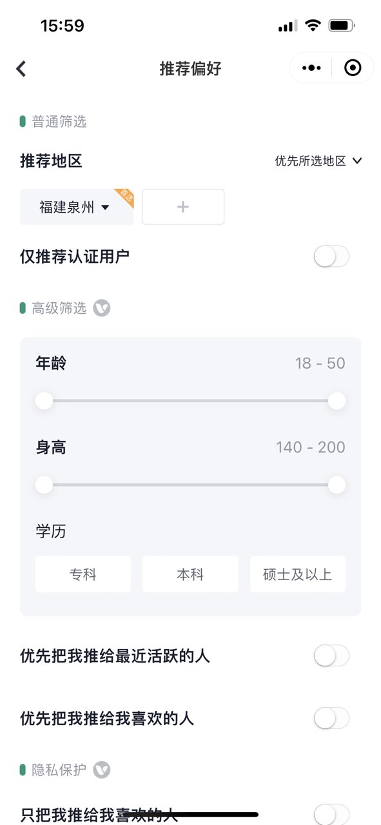Tap the battery icon in status bar
The height and width of the screenshot is (825, 381).
tap(342, 26)
